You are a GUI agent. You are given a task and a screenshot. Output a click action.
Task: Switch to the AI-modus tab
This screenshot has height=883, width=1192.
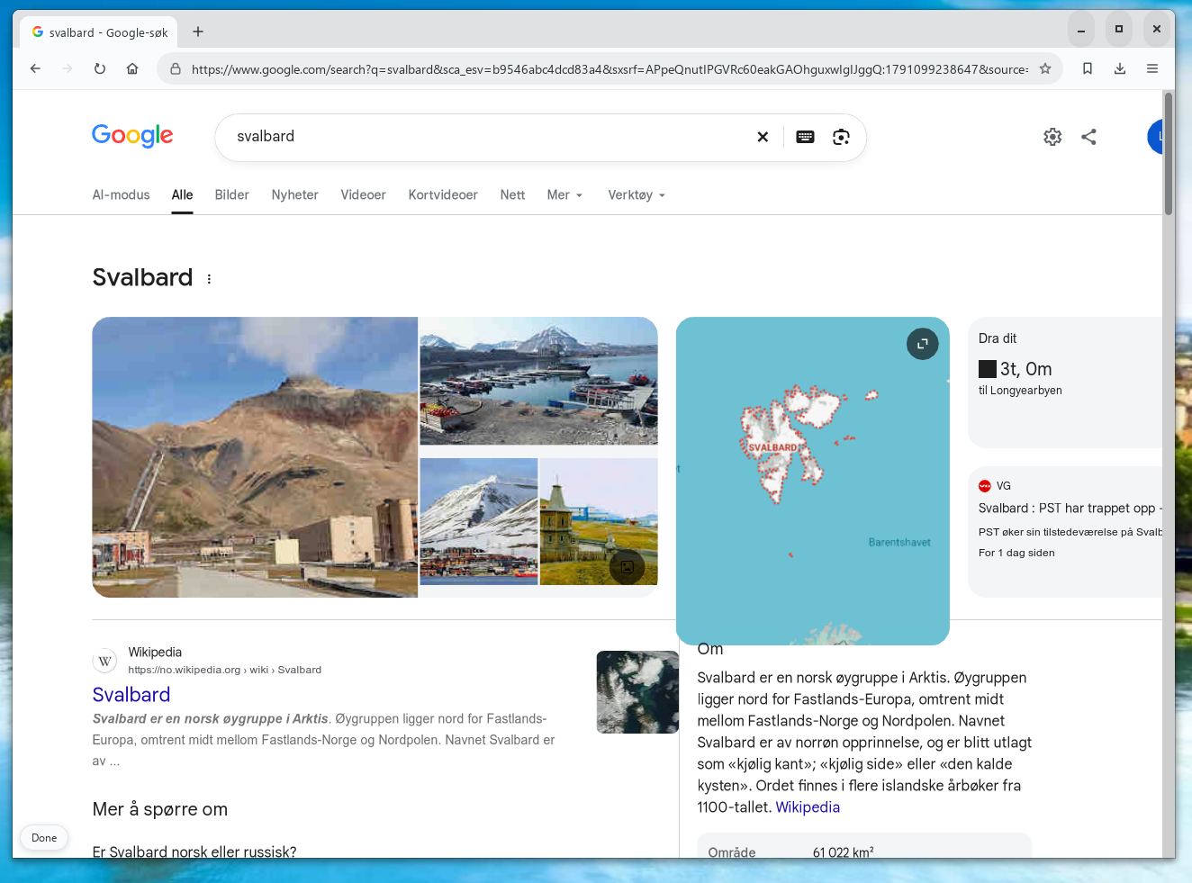[121, 195]
